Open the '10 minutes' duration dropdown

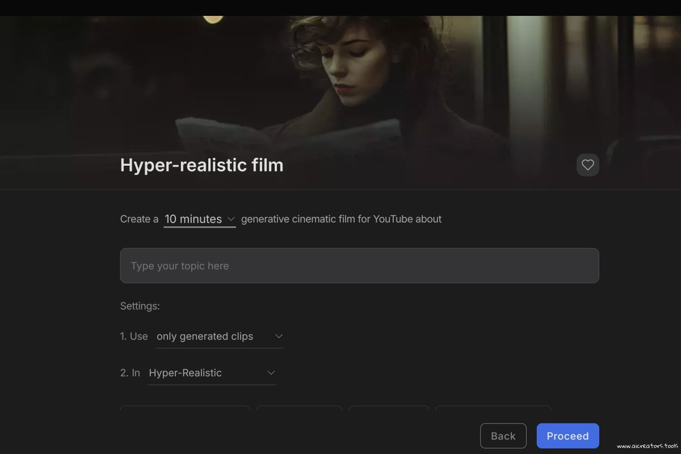coord(193,219)
